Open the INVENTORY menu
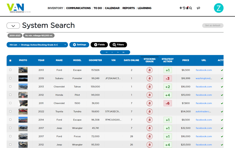Image resolution: width=235 pixels, height=148 pixels. click(55, 8)
